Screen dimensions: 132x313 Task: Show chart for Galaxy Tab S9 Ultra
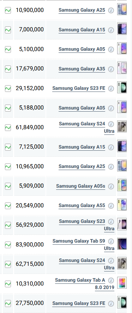point(8,245)
